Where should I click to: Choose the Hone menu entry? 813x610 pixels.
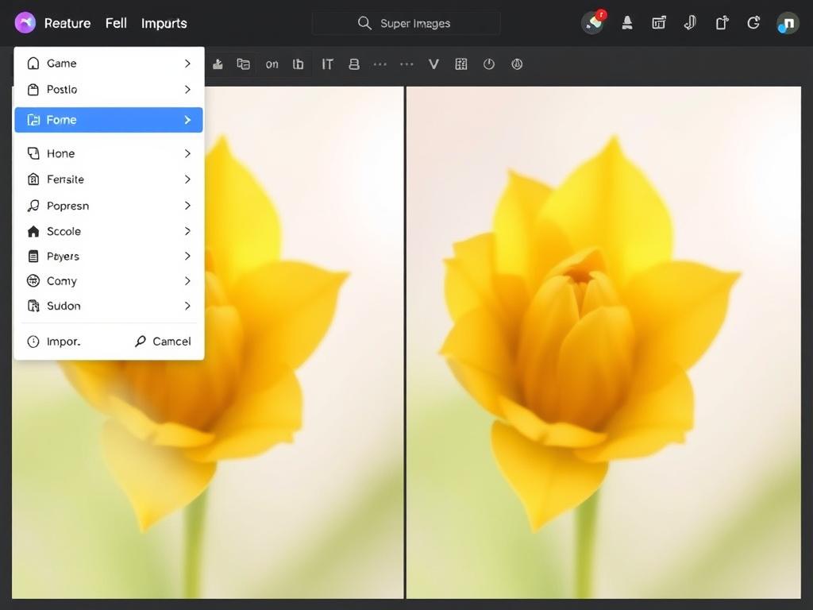(x=108, y=153)
